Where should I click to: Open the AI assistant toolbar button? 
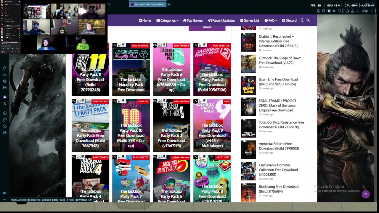pos(365,11)
